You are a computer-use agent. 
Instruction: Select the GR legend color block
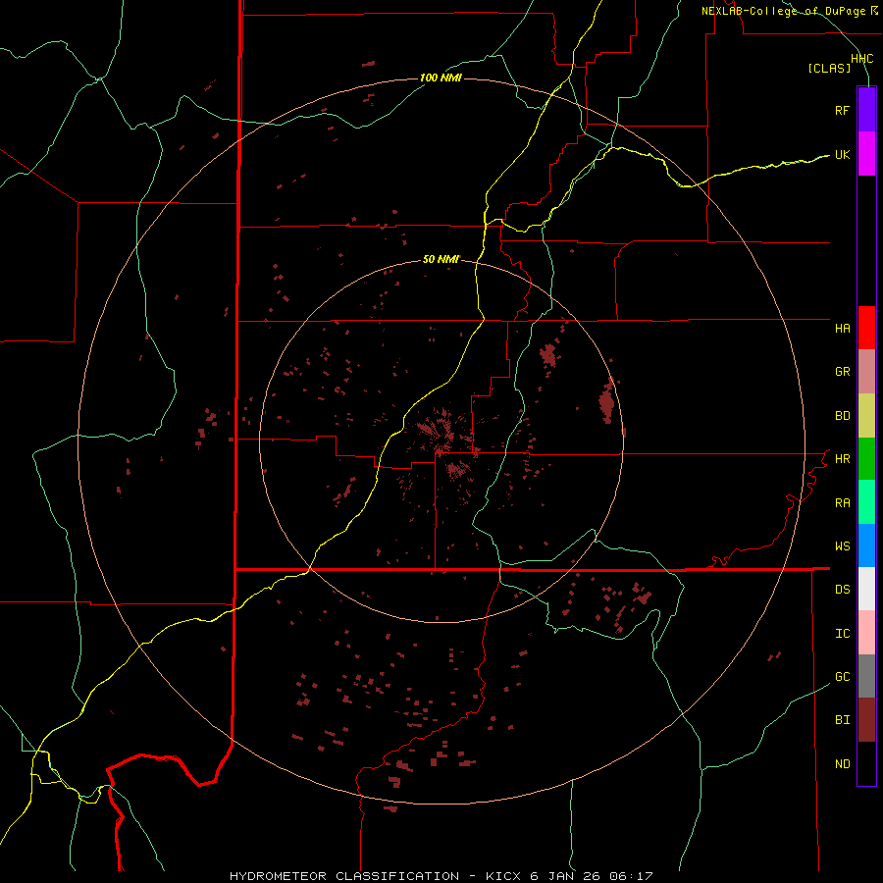point(866,372)
